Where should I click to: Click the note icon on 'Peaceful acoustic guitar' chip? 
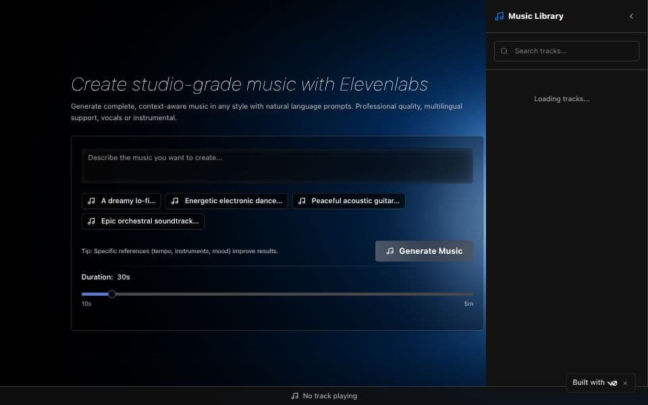(x=302, y=201)
